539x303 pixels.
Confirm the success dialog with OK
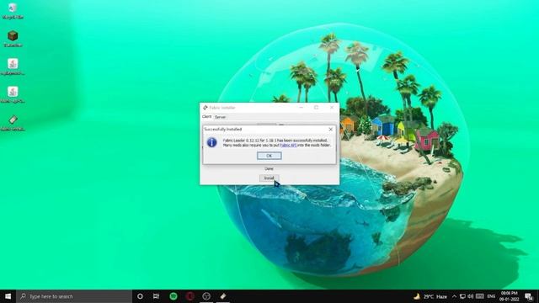[x=269, y=156]
